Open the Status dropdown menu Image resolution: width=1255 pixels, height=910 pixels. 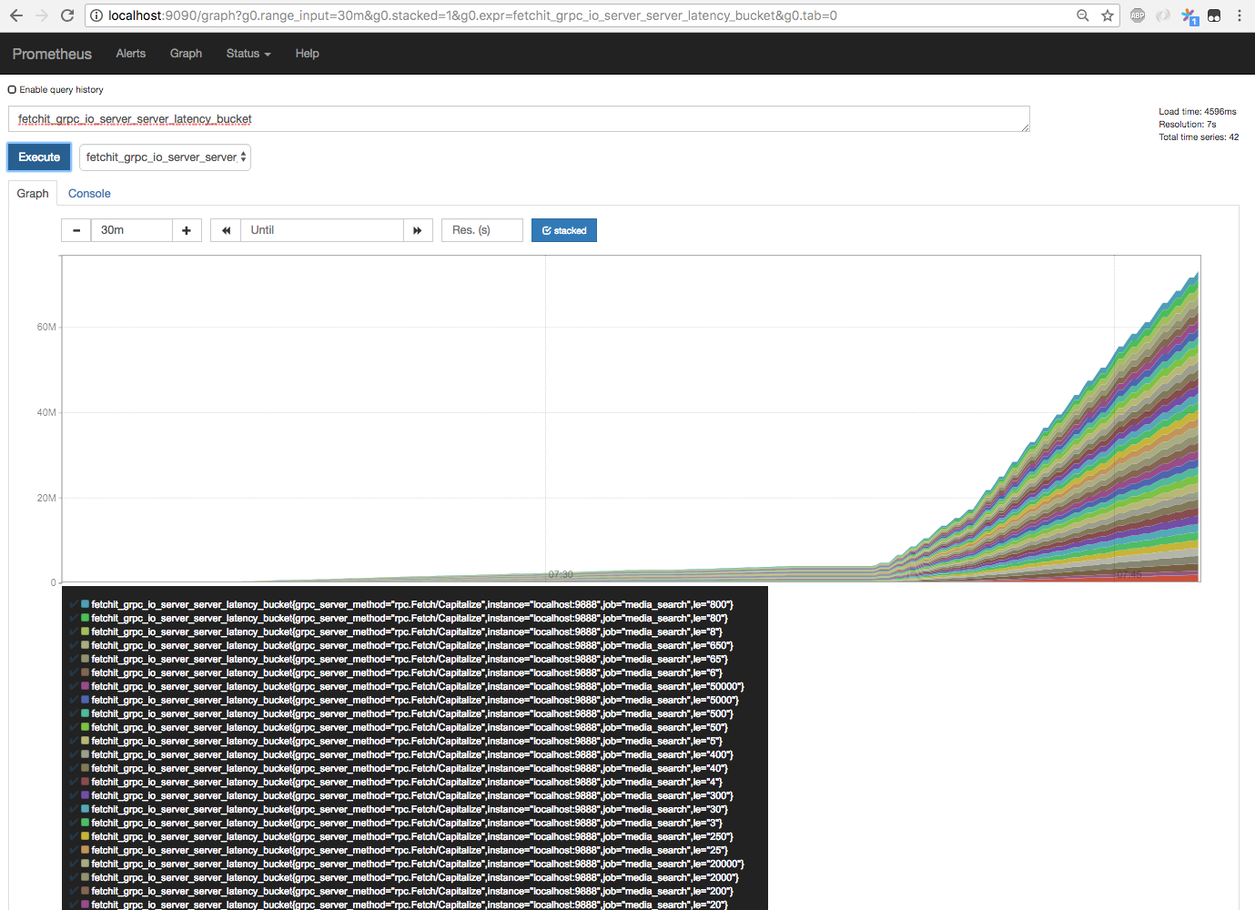point(248,54)
